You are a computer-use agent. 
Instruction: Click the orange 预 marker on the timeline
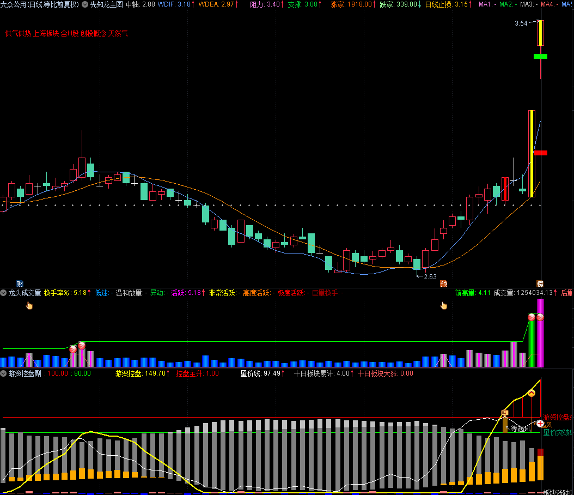(x=444, y=283)
